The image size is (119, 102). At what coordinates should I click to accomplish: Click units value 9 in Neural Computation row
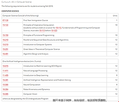click(x=117, y=85)
